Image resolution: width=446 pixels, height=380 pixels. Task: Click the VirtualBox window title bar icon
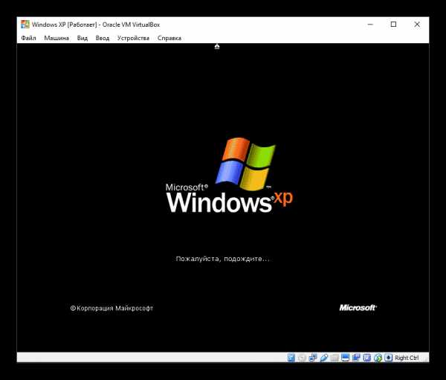(25, 25)
